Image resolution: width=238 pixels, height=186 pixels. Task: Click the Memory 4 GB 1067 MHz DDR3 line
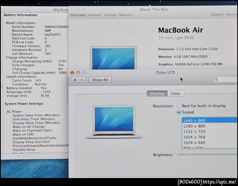click(183, 57)
